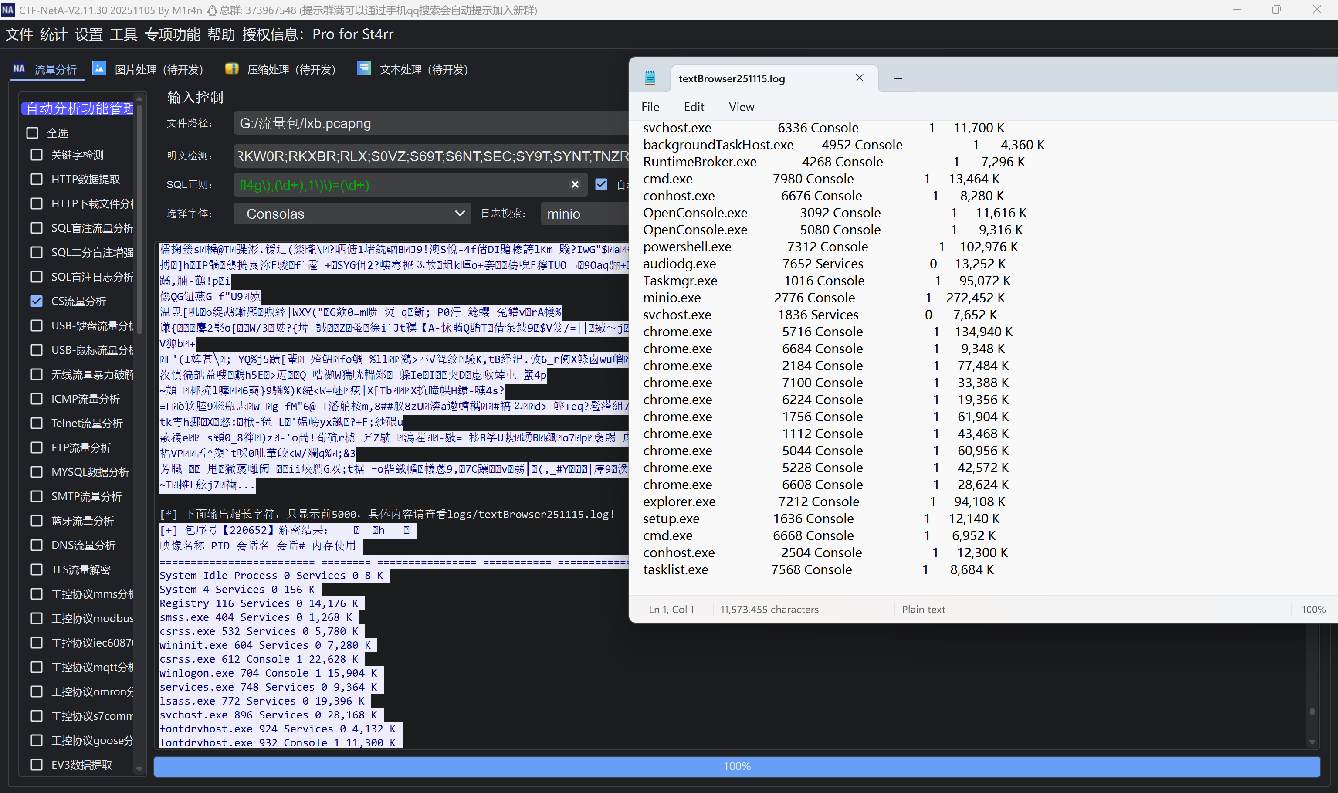Open the Consolas font dropdown
The height and width of the screenshot is (793, 1338).
pos(352,214)
